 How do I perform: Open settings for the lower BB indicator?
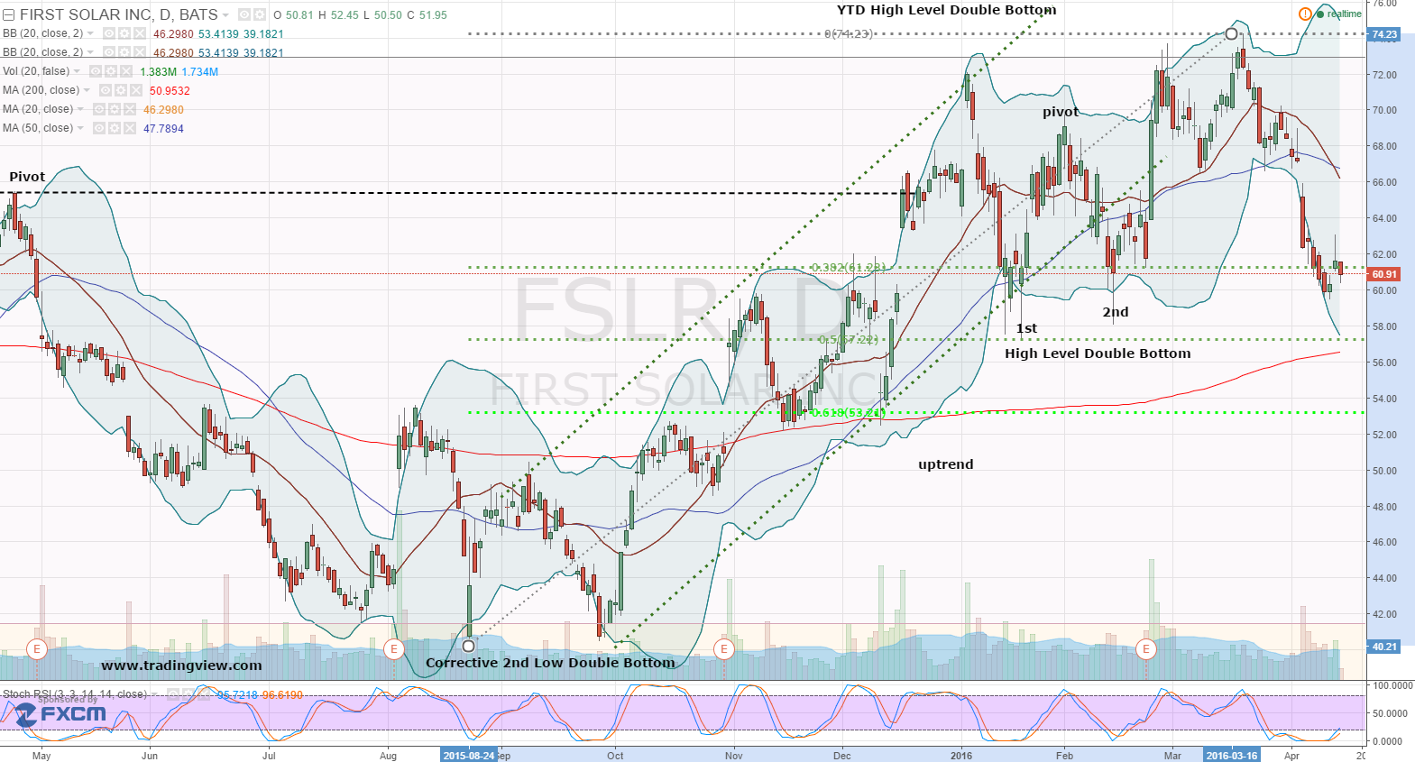coord(124,53)
